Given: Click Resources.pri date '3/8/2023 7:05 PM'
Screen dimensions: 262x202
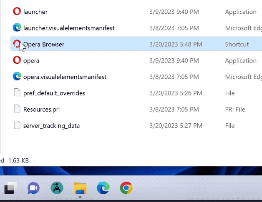Looking at the screenshot, I should (174, 110).
